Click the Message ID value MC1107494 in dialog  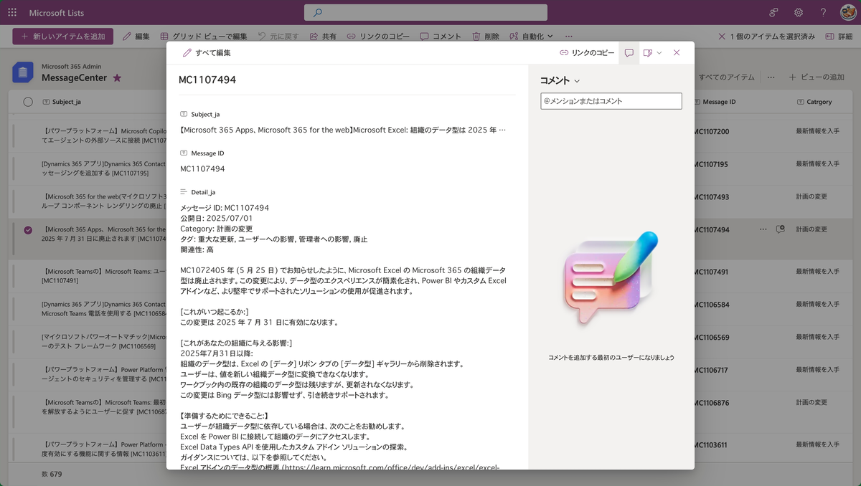click(x=202, y=169)
